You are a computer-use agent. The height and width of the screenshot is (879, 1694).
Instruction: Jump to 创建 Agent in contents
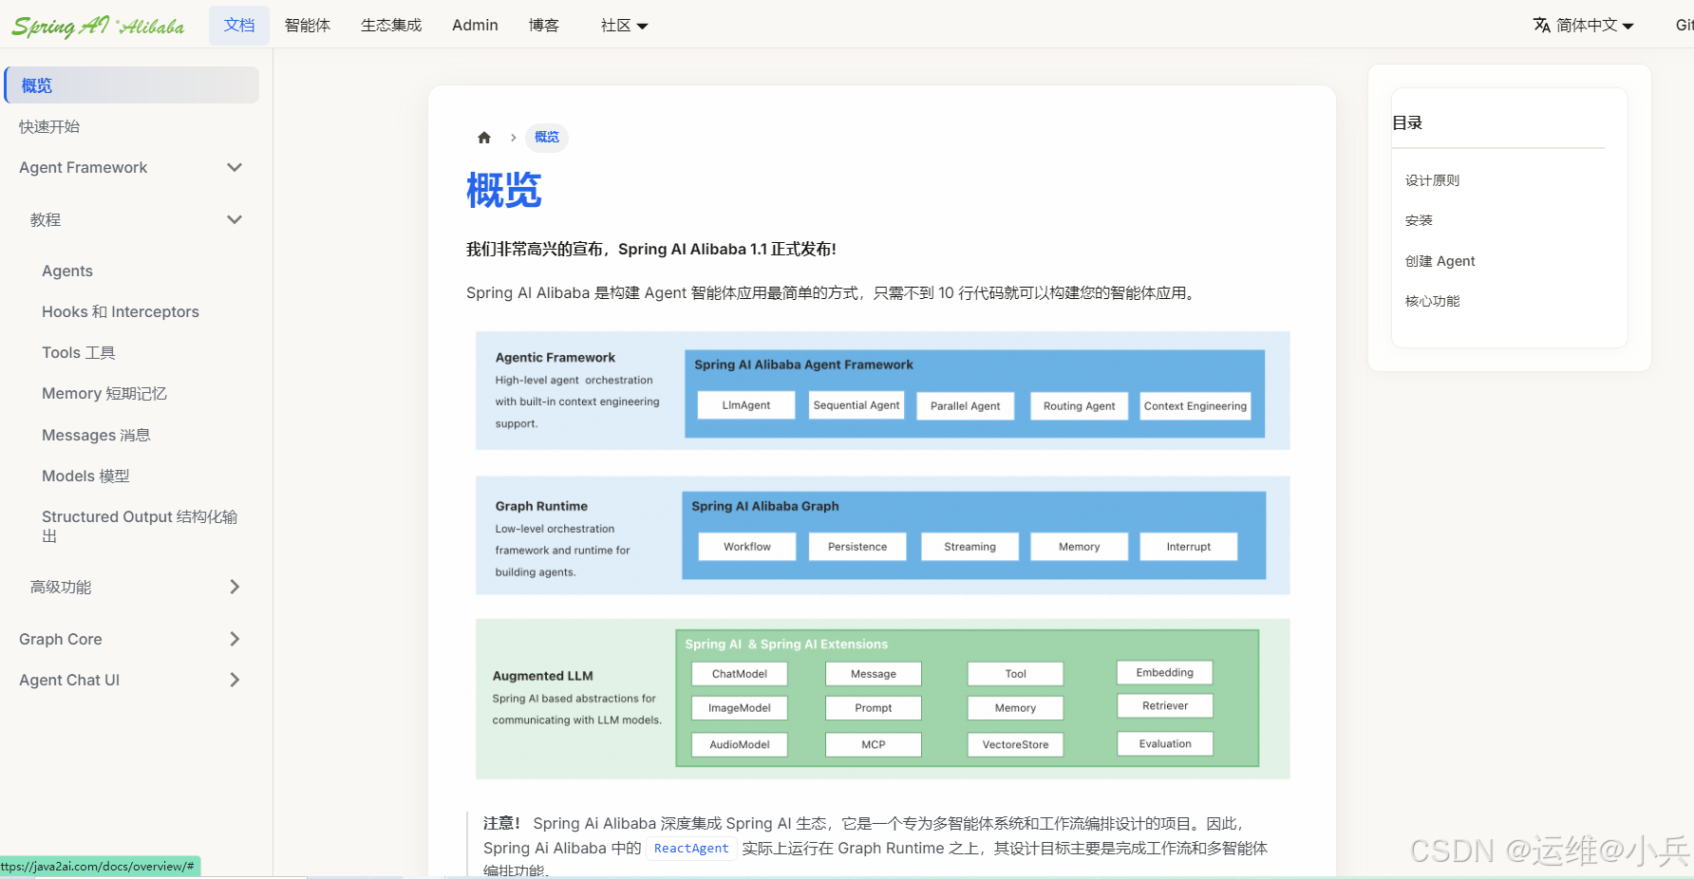click(x=1440, y=261)
